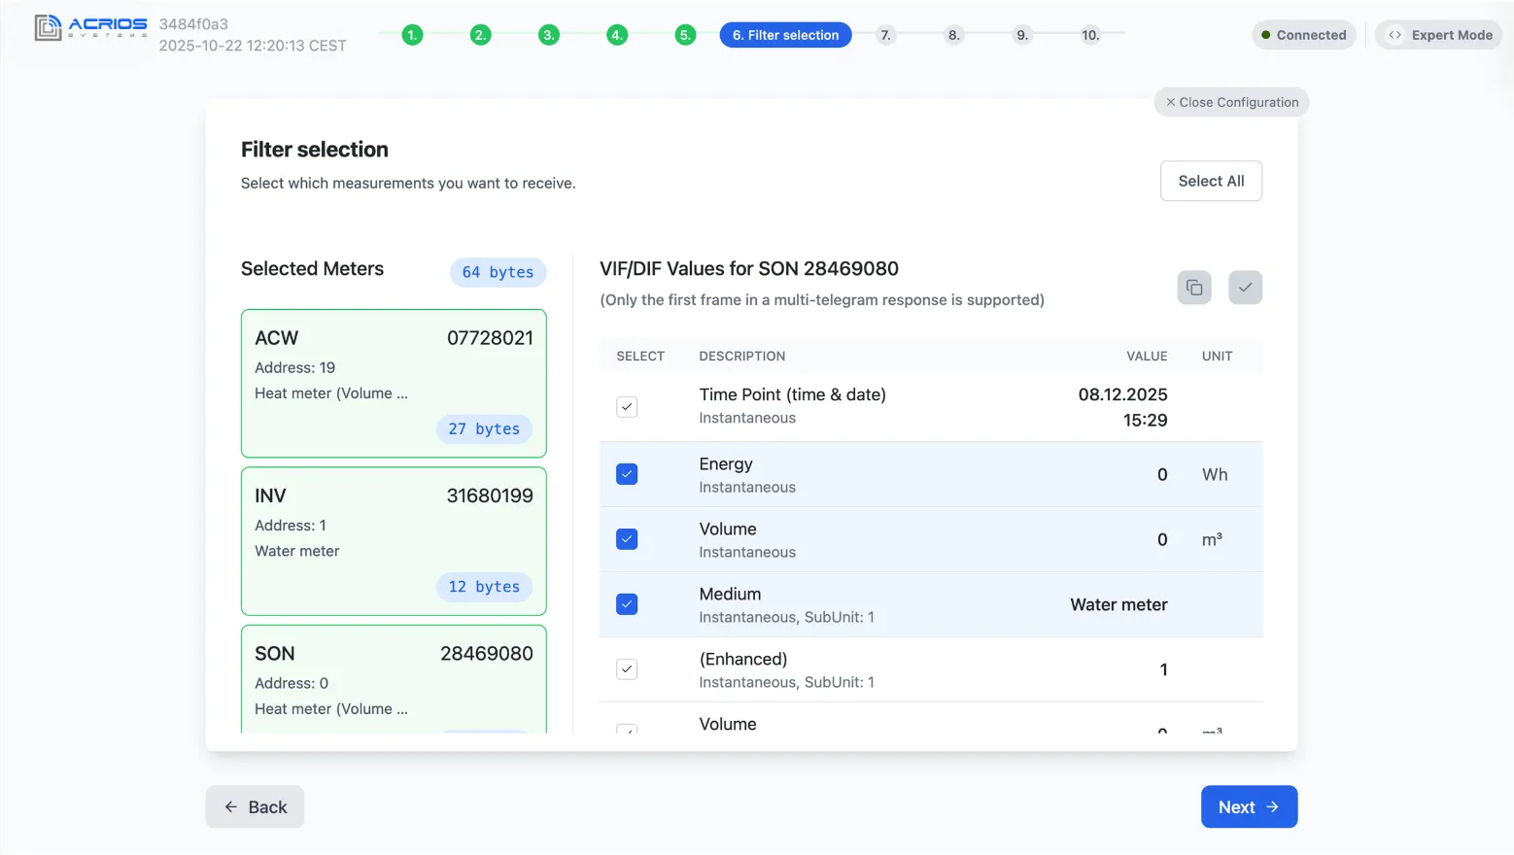Click the Time Point (time & date) label

792,394
